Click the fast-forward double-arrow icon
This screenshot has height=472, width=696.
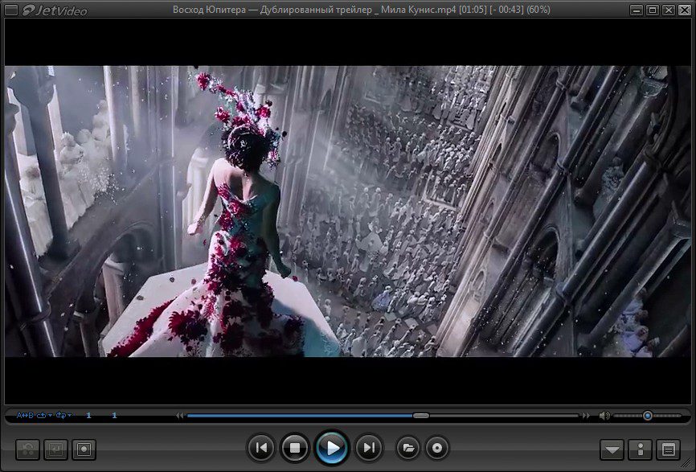pos(586,416)
